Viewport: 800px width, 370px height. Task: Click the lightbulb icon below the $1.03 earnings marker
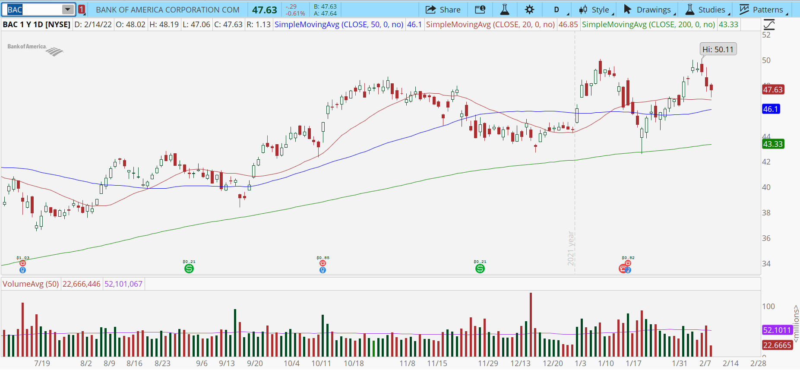(x=23, y=270)
